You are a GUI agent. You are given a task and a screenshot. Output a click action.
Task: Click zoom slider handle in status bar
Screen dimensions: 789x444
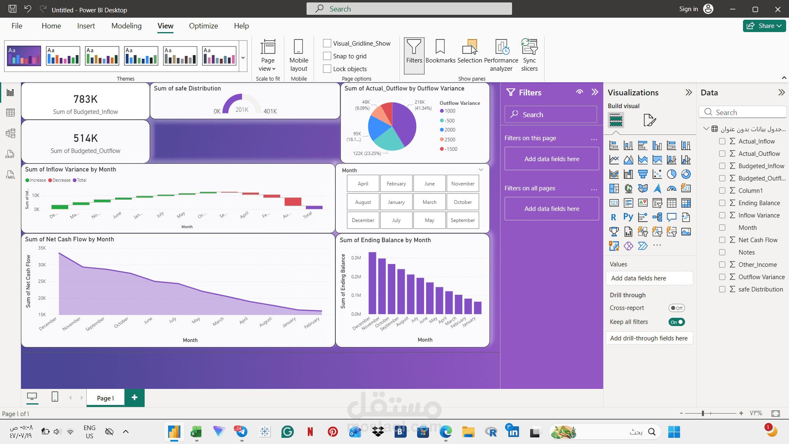[x=703, y=413]
